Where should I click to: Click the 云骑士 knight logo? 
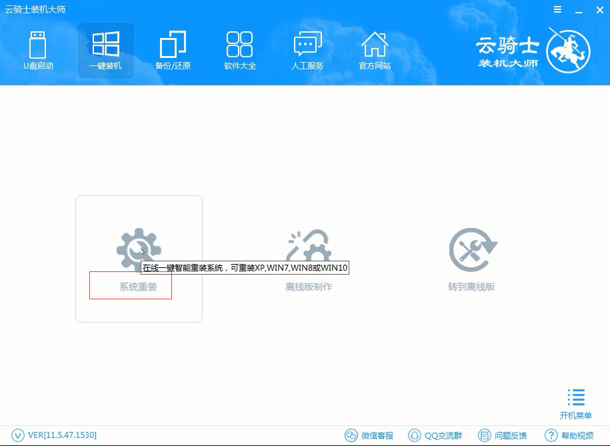click(x=567, y=51)
